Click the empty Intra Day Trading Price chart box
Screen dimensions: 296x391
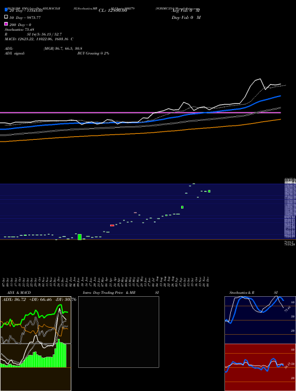(x=118, y=332)
